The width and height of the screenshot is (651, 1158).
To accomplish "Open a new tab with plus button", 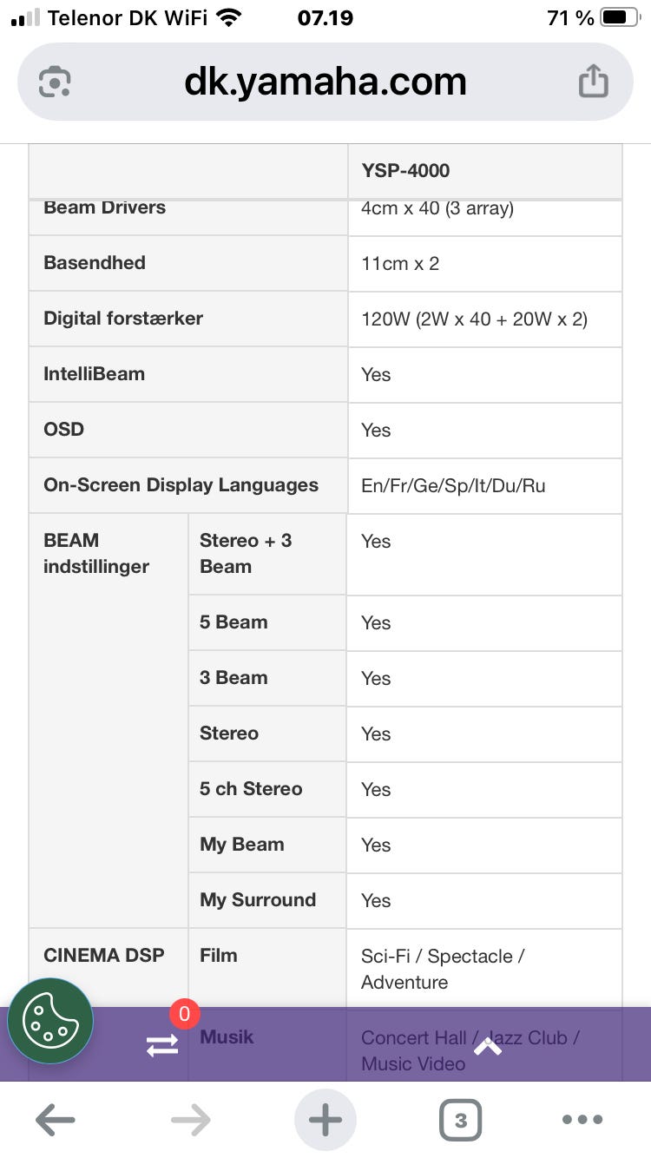I will tap(325, 1120).
